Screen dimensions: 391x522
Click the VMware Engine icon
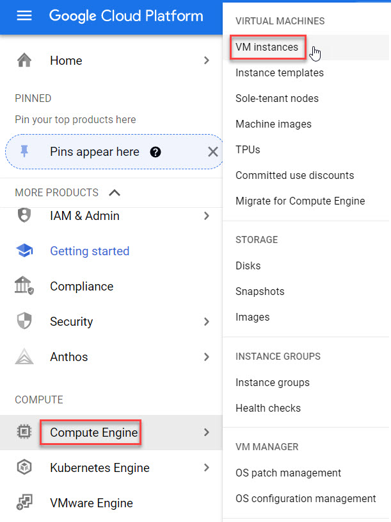pyautogui.click(x=24, y=503)
